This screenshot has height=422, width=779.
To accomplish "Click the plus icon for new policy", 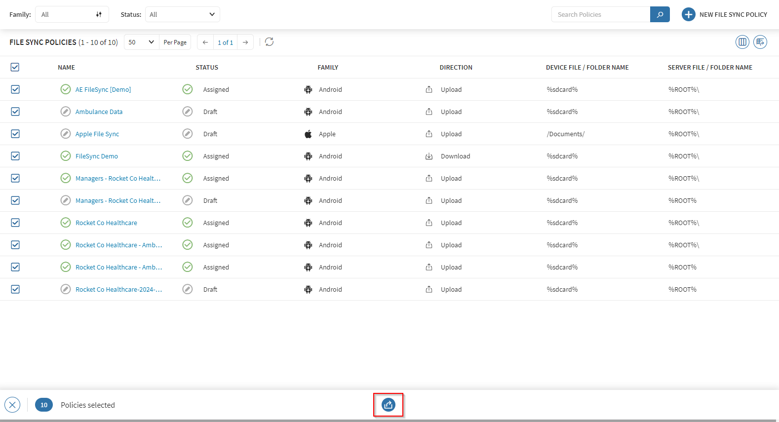I will pos(688,14).
